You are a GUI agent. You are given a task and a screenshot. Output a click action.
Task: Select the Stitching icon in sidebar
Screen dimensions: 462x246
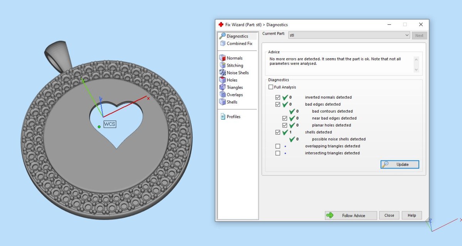click(x=222, y=66)
